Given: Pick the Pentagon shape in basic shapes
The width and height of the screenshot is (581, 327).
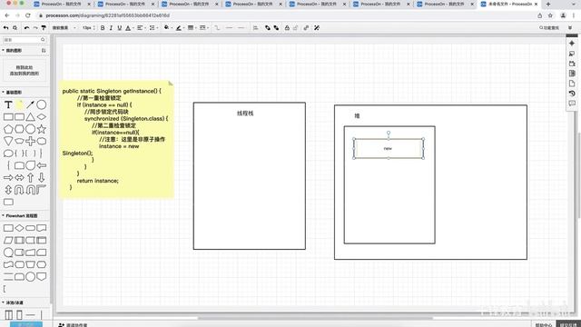Looking at the screenshot, I should (x=8, y=129).
